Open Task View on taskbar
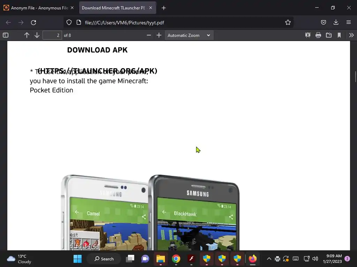This screenshot has width=357, height=267. click(x=130, y=259)
